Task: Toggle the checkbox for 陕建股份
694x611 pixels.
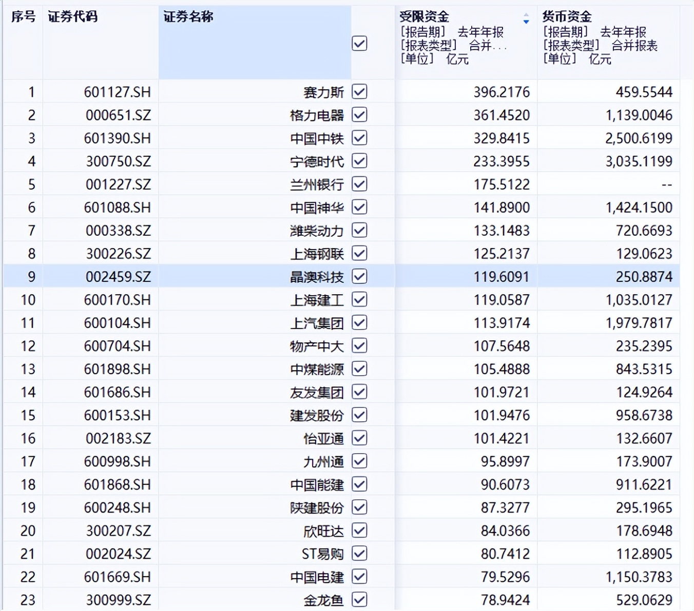Action: (x=359, y=507)
